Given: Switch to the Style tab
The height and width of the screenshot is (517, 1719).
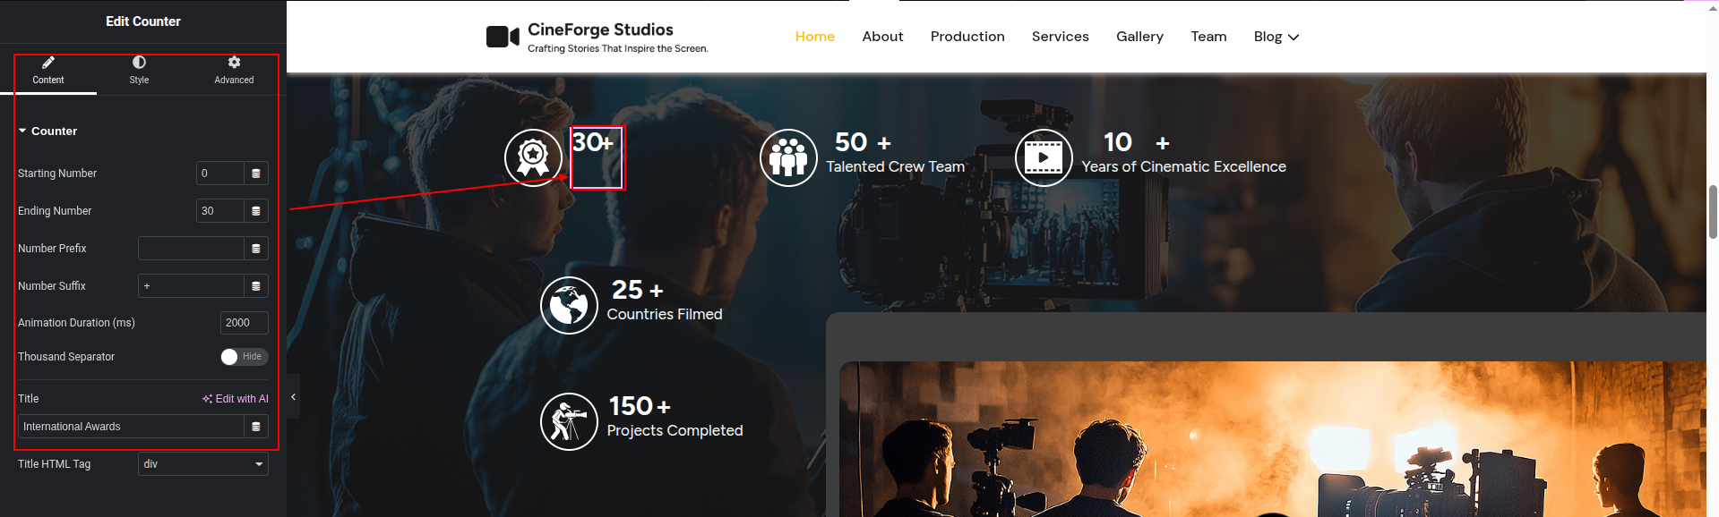Looking at the screenshot, I should tap(139, 70).
